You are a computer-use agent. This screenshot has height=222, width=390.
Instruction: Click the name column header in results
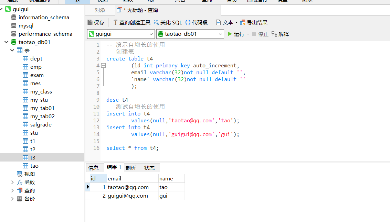coord(171,179)
